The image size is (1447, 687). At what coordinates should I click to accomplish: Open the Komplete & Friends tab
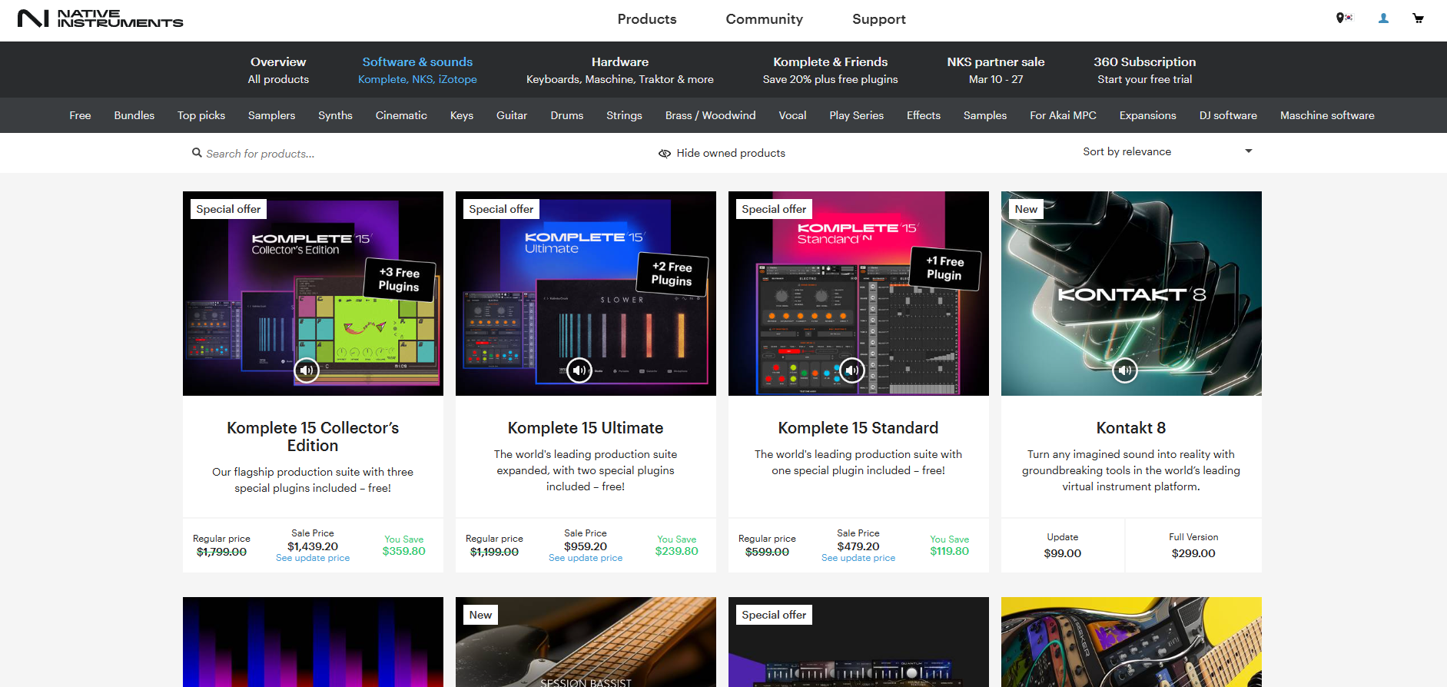point(830,70)
